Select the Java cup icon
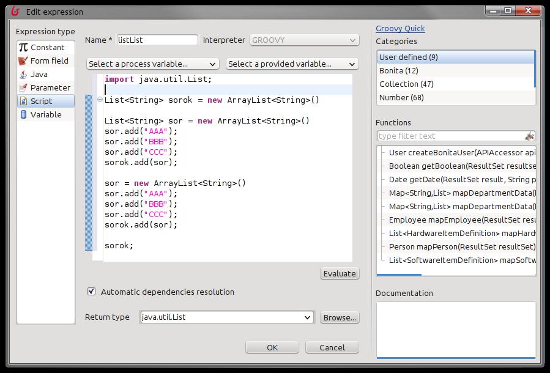550x373 pixels. point(23,75)
